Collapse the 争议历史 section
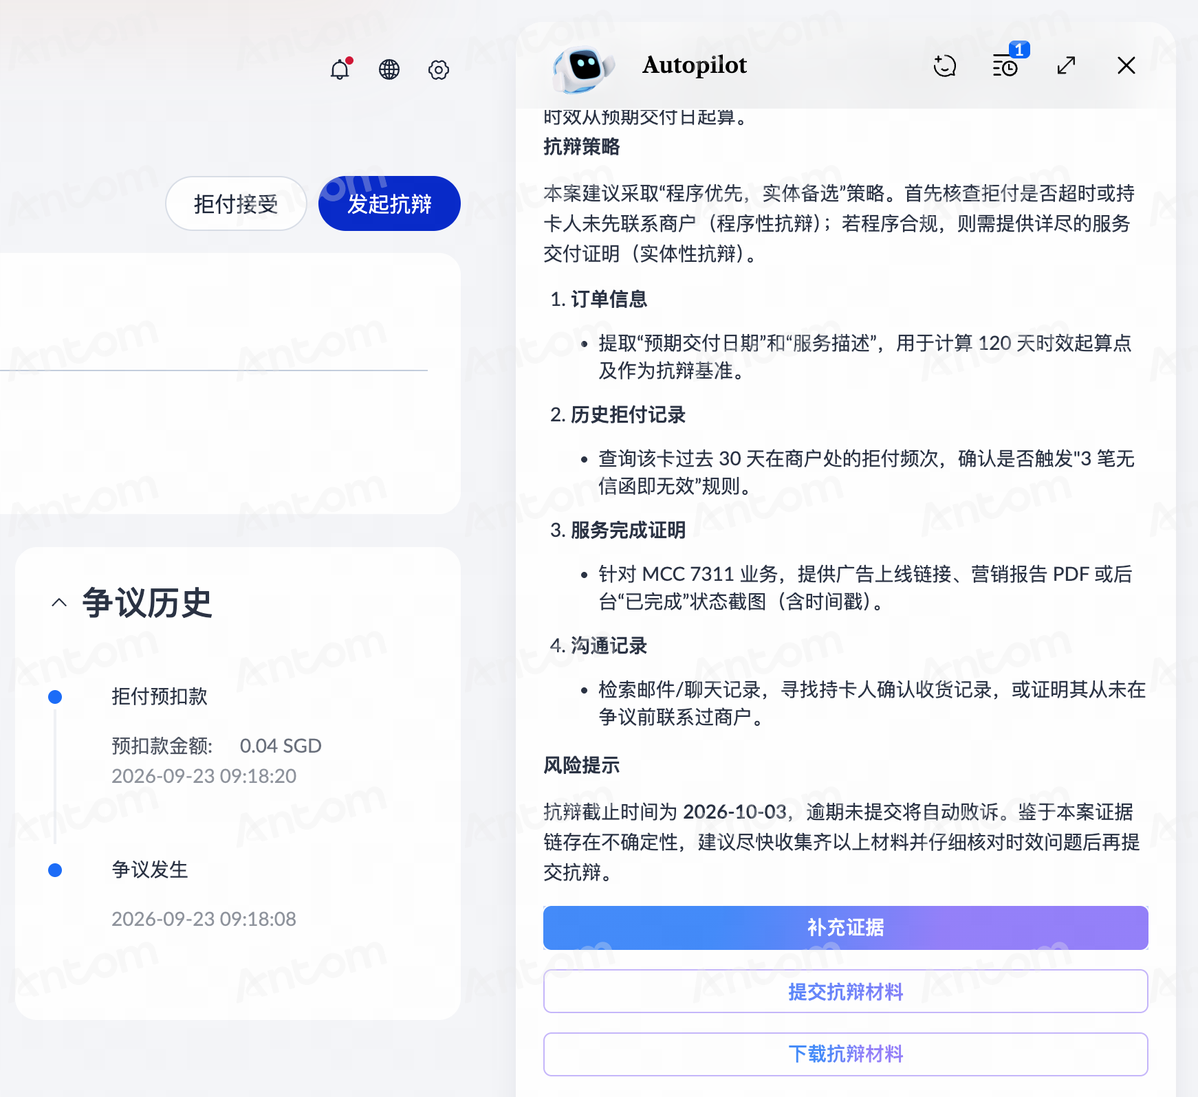 click(59, 603)
